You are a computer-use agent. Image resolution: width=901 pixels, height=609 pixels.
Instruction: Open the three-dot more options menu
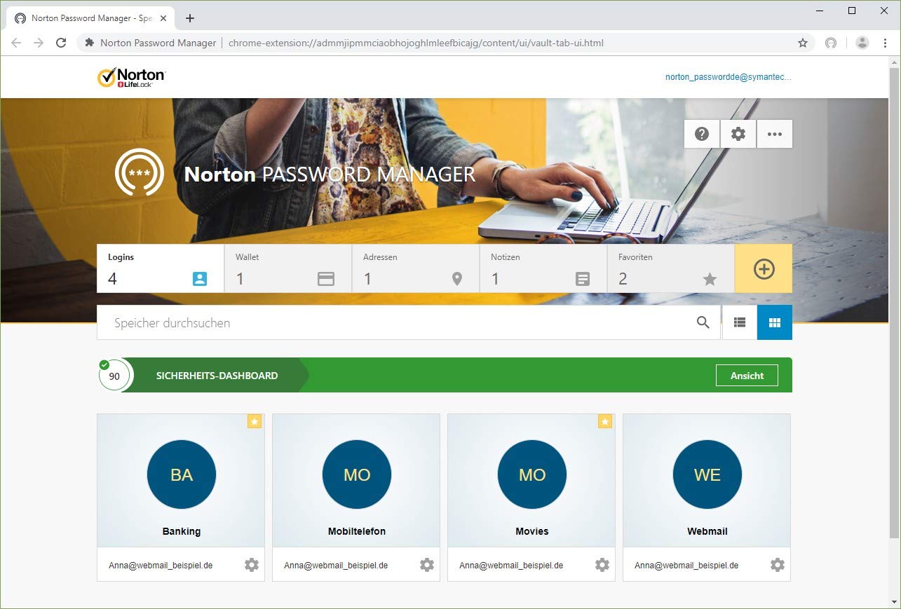775,134
